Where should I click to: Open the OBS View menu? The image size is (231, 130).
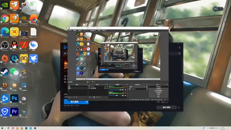(80, 31)
